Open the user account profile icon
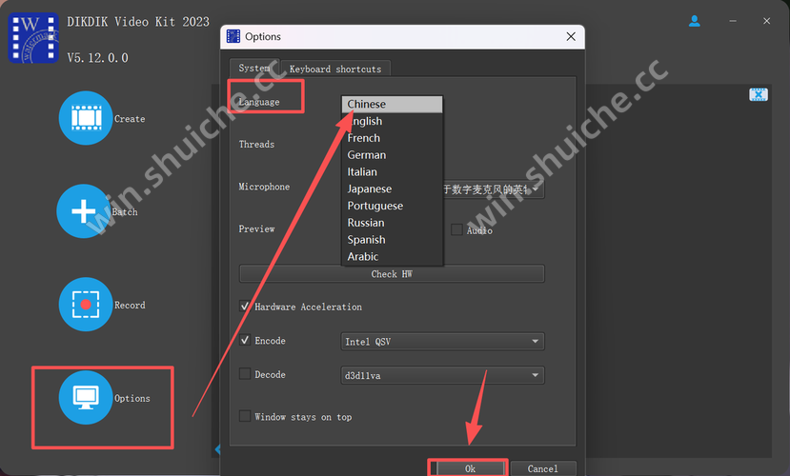Screen dimensions: 790x476 [x=695, y=21]
